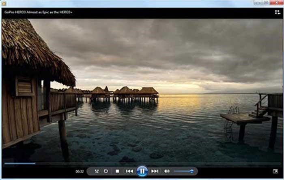Maximize the media player window

(x=266, y=2)
